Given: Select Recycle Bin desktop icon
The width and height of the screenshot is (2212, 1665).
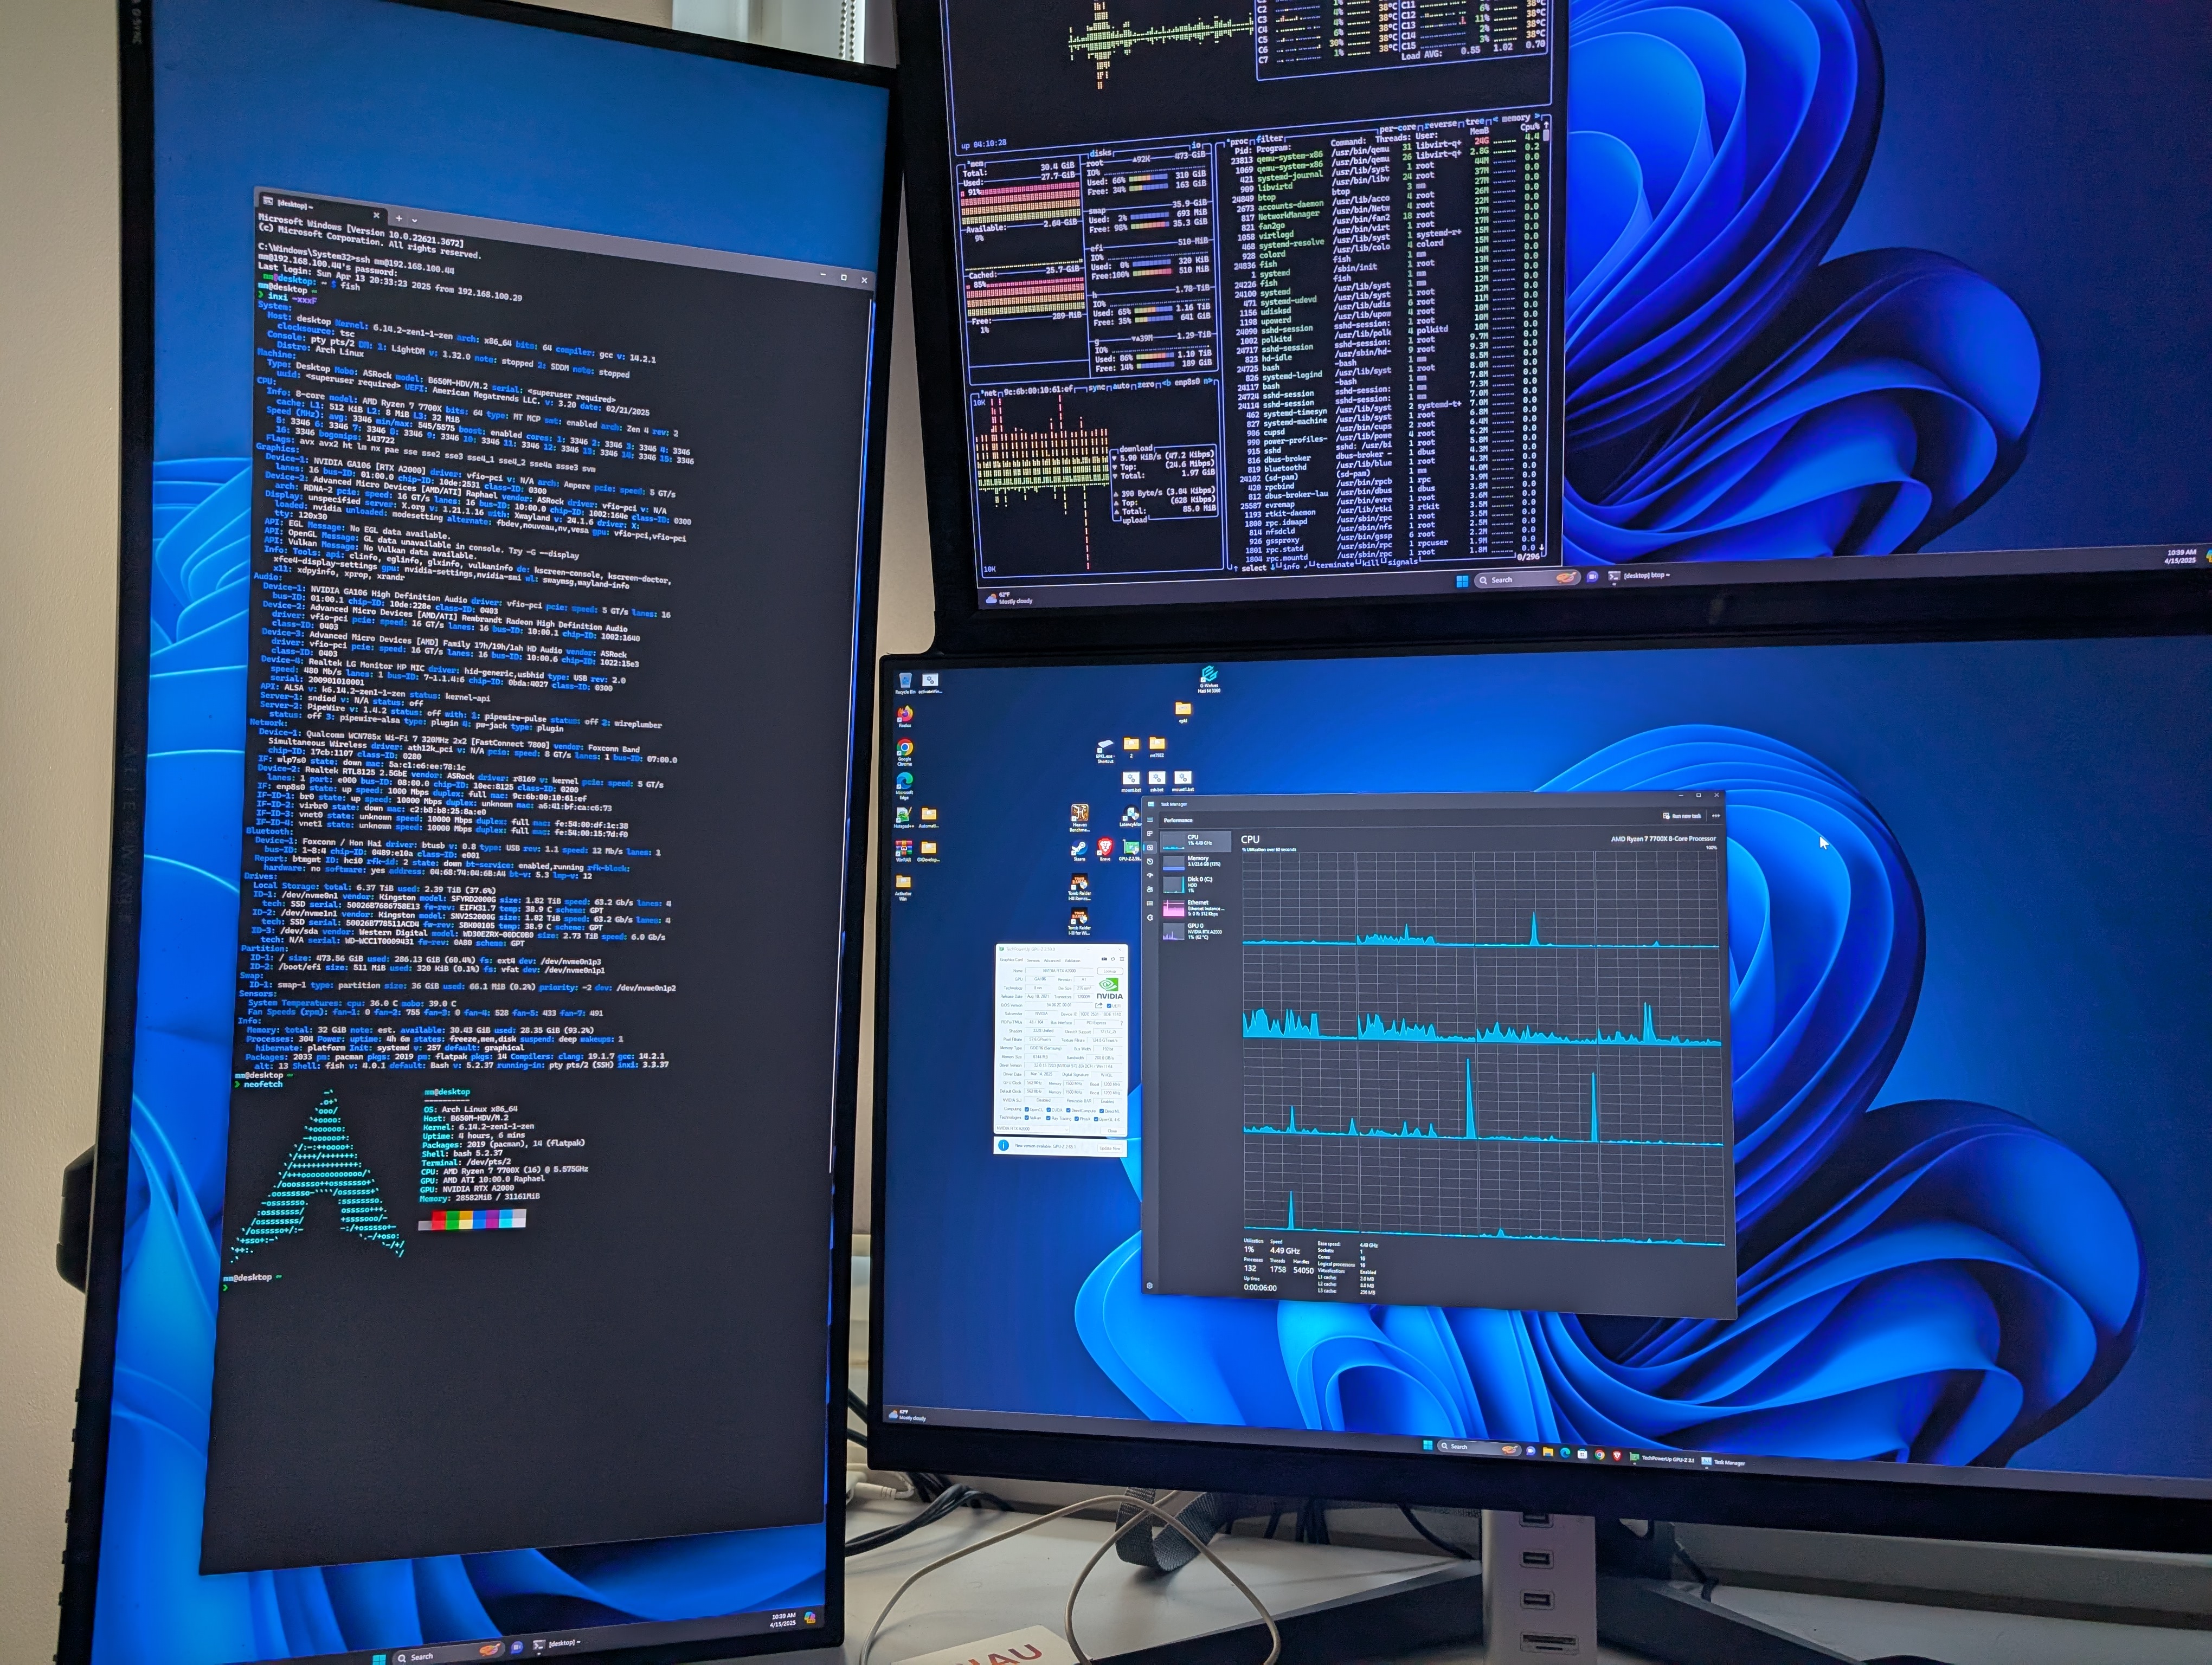Looking at the screenshot, I should coord(905,683).
